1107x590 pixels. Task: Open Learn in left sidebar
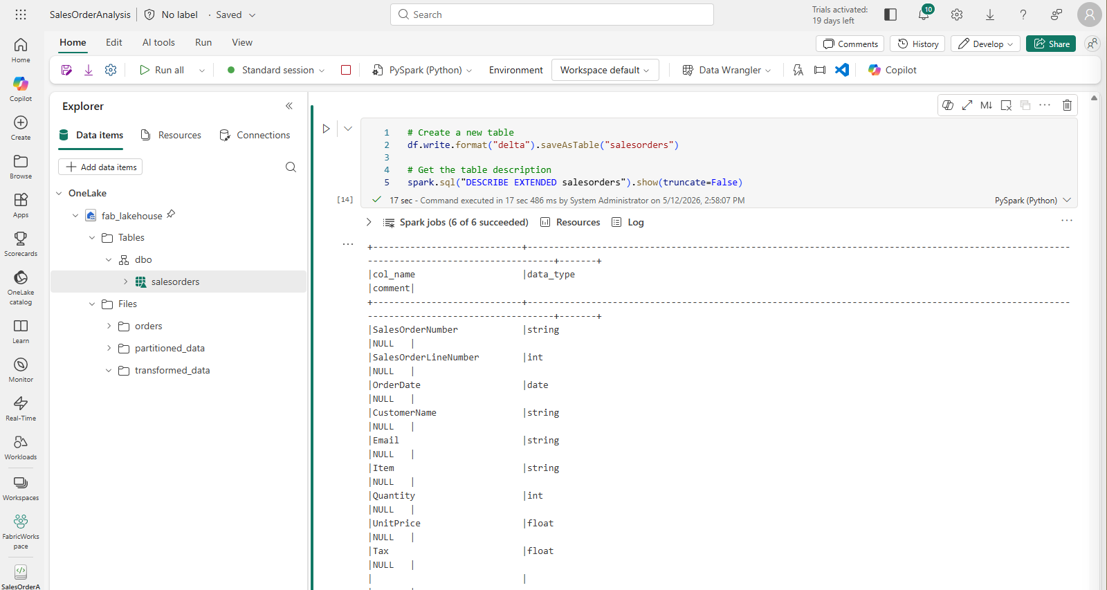21,331
